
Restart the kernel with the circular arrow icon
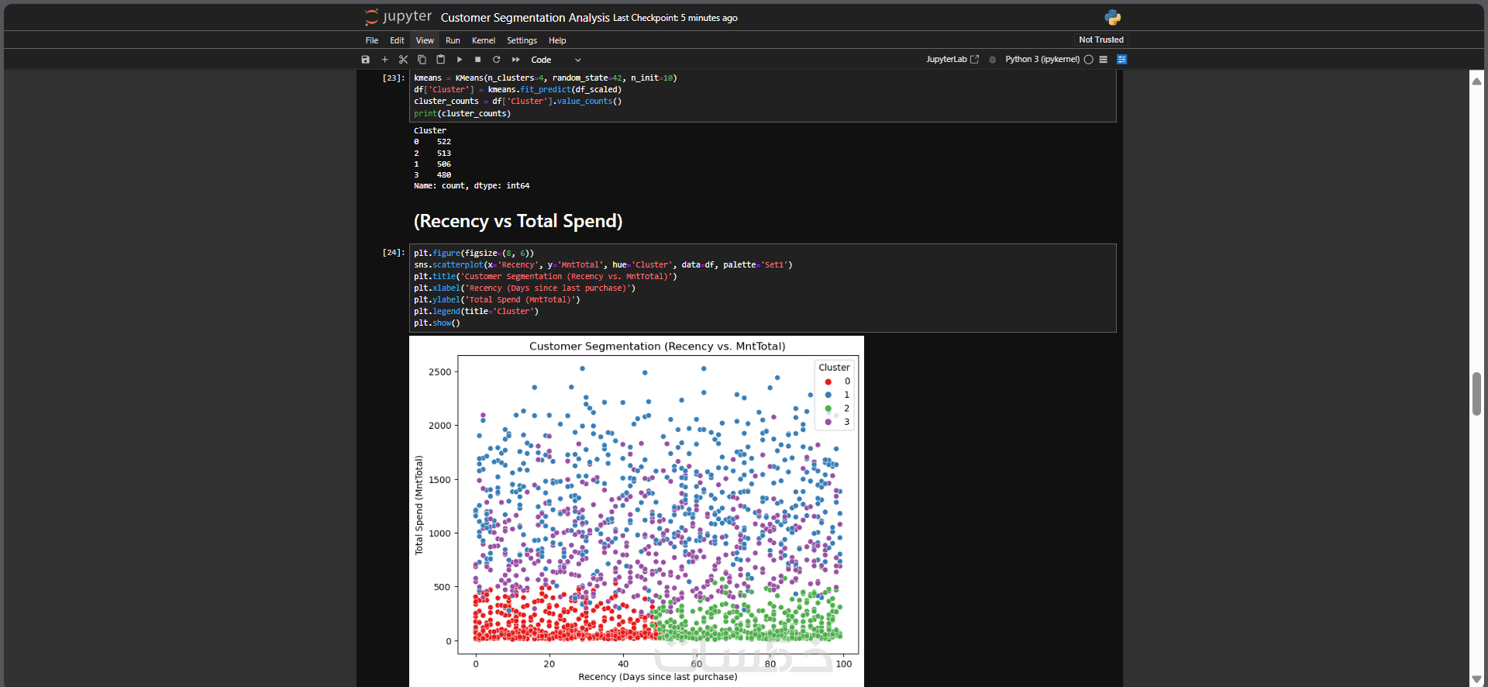[497, 60]
